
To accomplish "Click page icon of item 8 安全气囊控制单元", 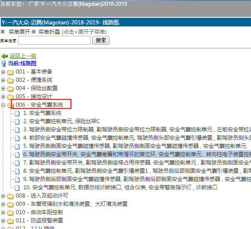I will [17, 171].
